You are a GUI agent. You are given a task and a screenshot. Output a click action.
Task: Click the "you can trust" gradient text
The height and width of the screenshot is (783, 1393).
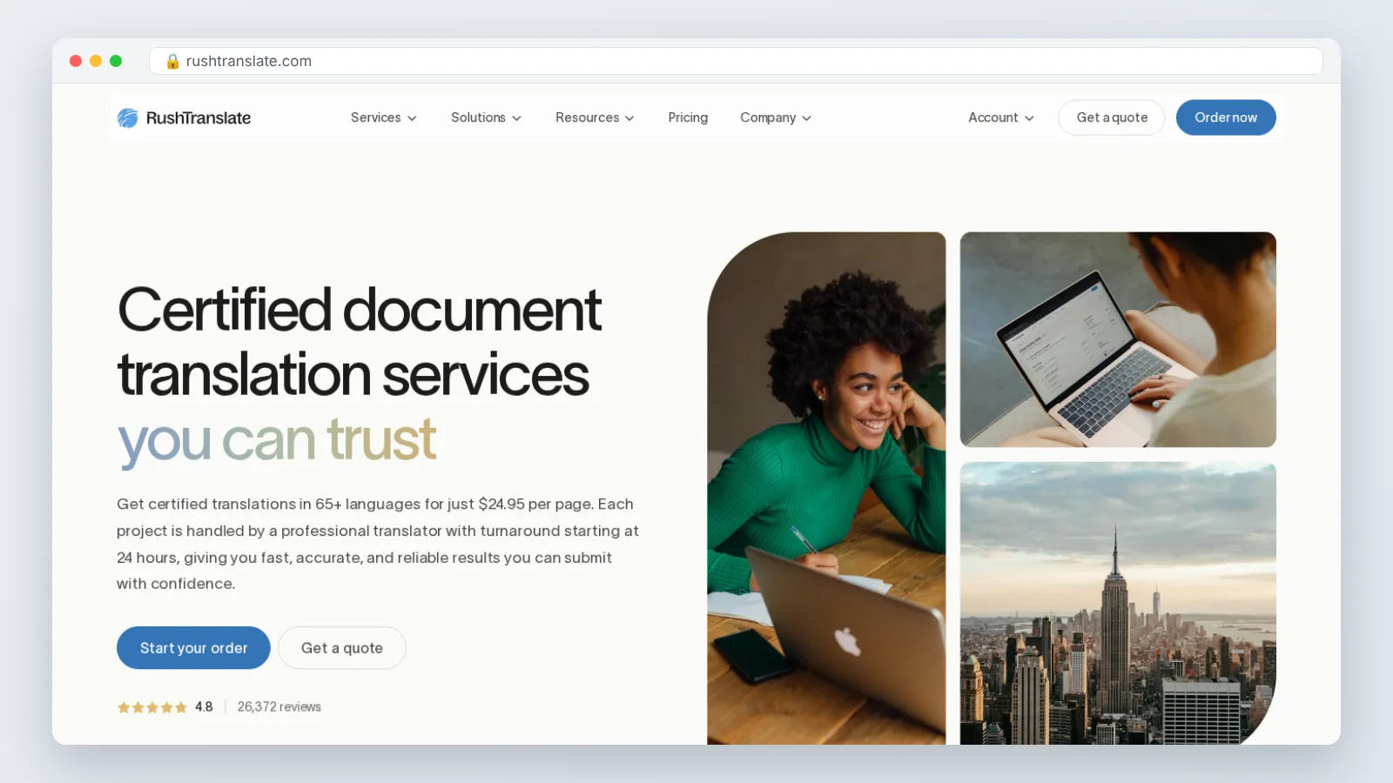[x=276, y=440]
